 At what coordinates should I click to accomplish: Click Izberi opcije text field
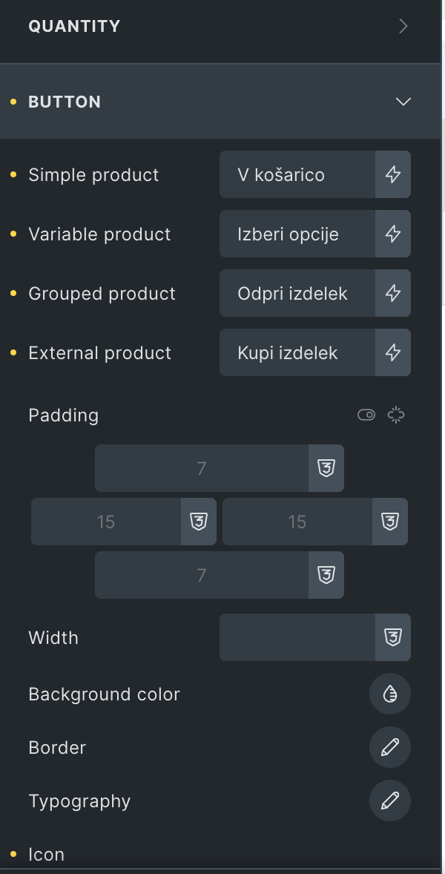coord(297,234)
